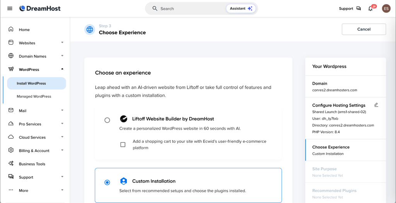Click the User: dh_ty7txb text

click(x=325, y=118)
